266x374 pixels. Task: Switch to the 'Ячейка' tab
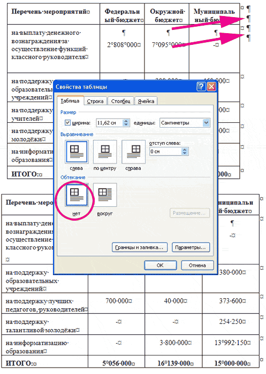pyautogui.click(x=146, y=101)
